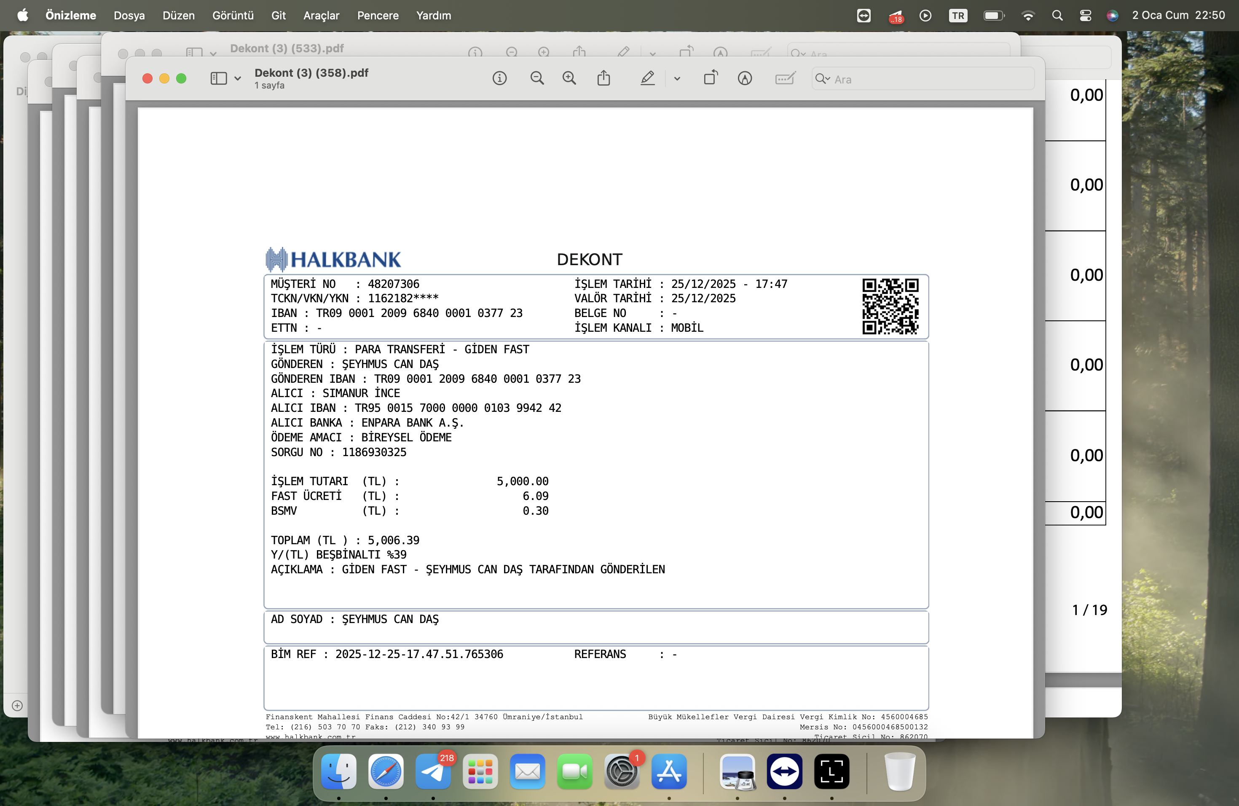Viewport: 1239px width, 806px height.
Task: Open the Araçlar menu
Action: (321, 16)
